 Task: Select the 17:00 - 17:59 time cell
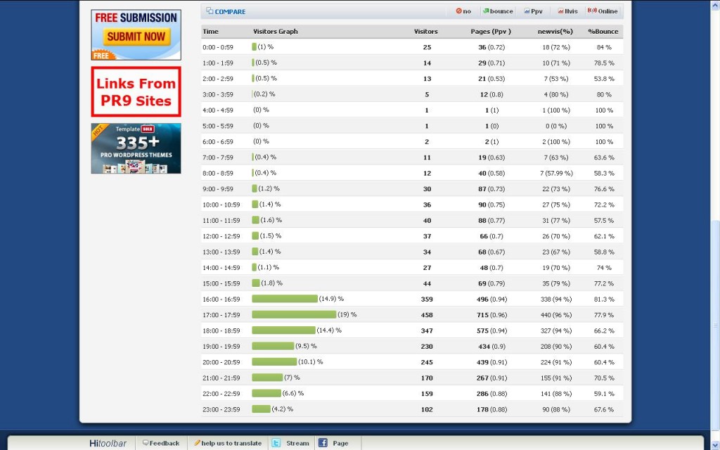(x=221, y=315)
